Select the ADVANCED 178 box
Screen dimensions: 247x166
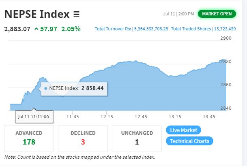pos(29,138)
